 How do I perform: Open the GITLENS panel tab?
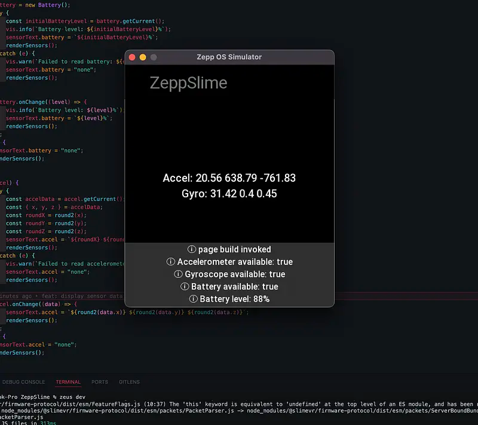click(x=128, y=382)
